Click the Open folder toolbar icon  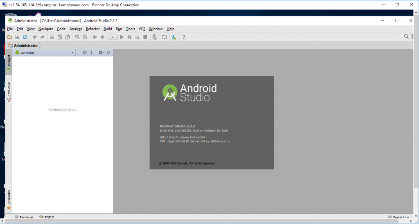tap(9, 37)
